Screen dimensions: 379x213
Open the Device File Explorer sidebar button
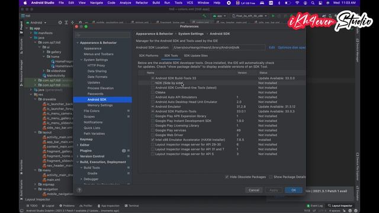click(358, 167)
